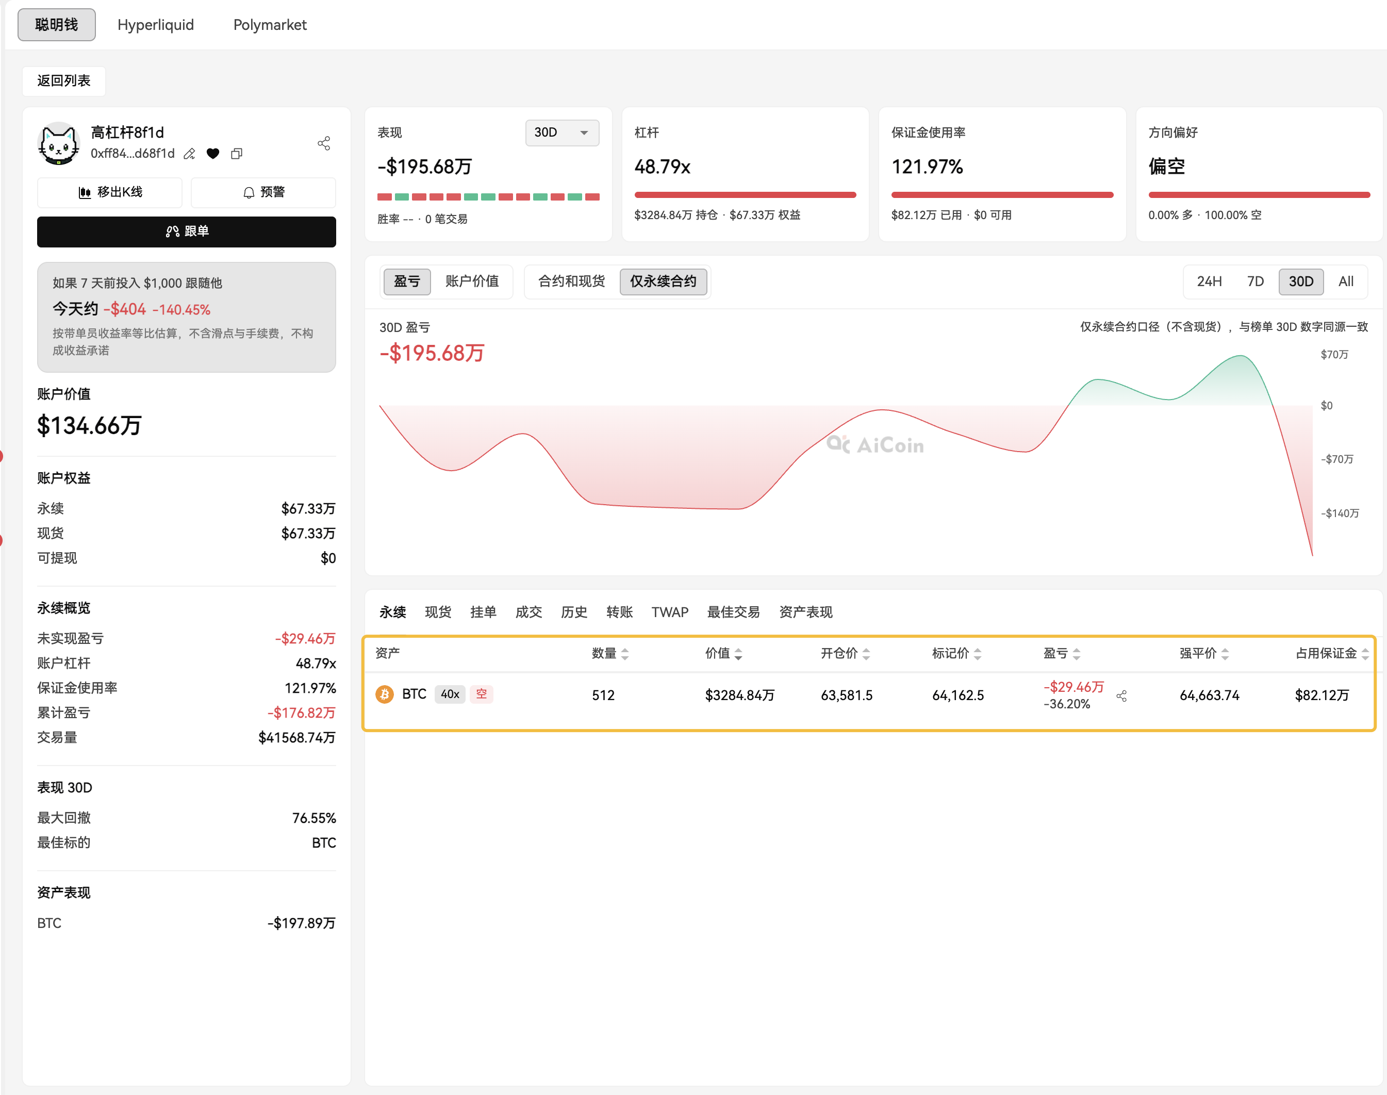Click the BTC liquidation price 64,663.74

click(1210, 695)
